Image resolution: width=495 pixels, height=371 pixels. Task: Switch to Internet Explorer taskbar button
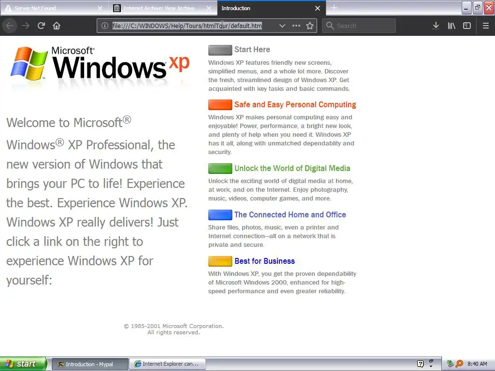point(167,364)
